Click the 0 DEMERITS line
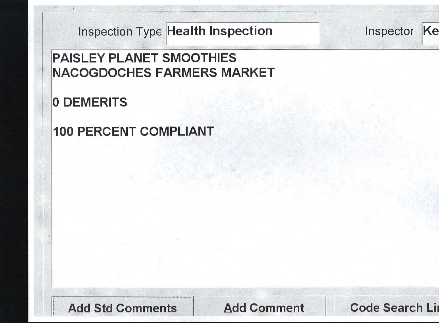This screenshot has height=323, width=439. point(90,102)
